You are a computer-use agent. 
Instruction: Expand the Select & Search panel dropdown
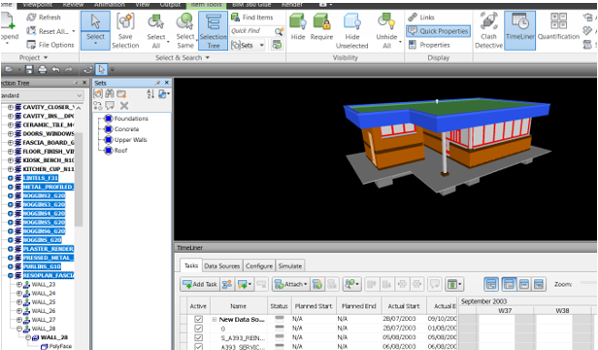pyautogui.click(x=183, y=57)
